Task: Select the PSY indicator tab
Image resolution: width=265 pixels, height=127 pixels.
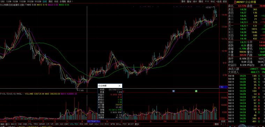Action: point(125,124)
